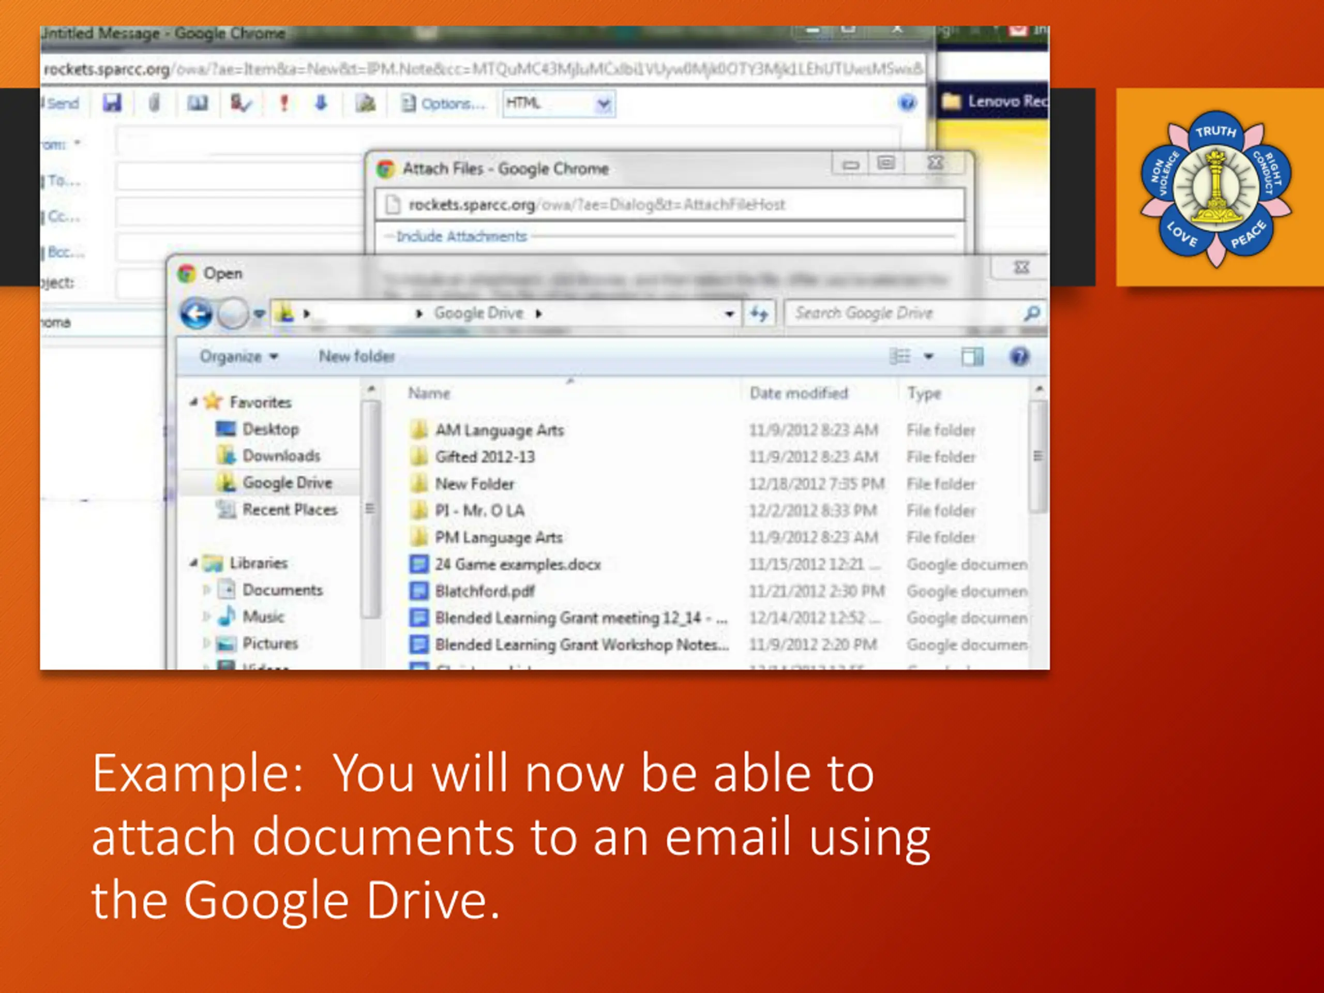The width and height of the screenshot is (1324, 993).
Task: Collapse the Favorites section
Action: (193, 402)
